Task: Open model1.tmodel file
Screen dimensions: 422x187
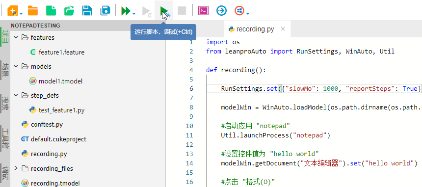Action: (60, 81)
